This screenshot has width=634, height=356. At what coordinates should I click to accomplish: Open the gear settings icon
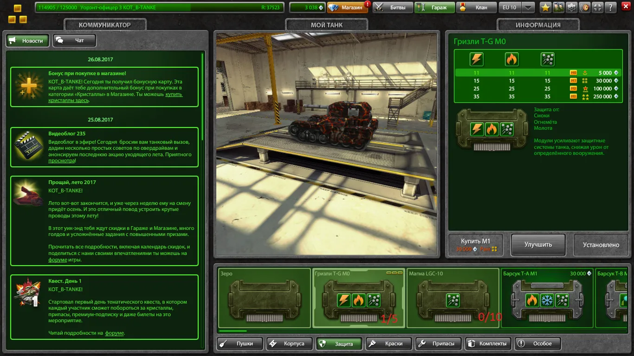point(572,7)
